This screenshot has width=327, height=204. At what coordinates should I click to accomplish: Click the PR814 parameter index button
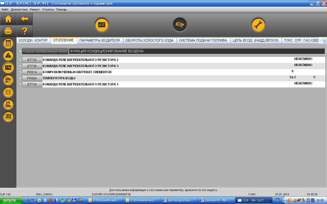click(32, 72)
